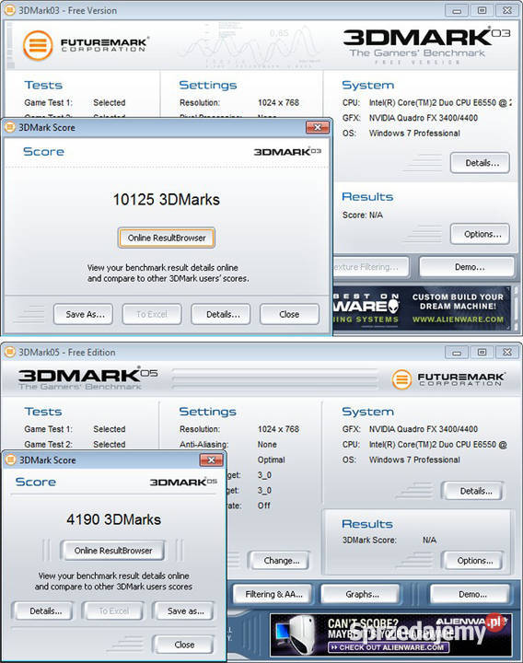Click the disabled To Excel button in 3DMark05 dialog
This screenshot has height=663, width=523.
pyautogui.click(x=113, y=611)
